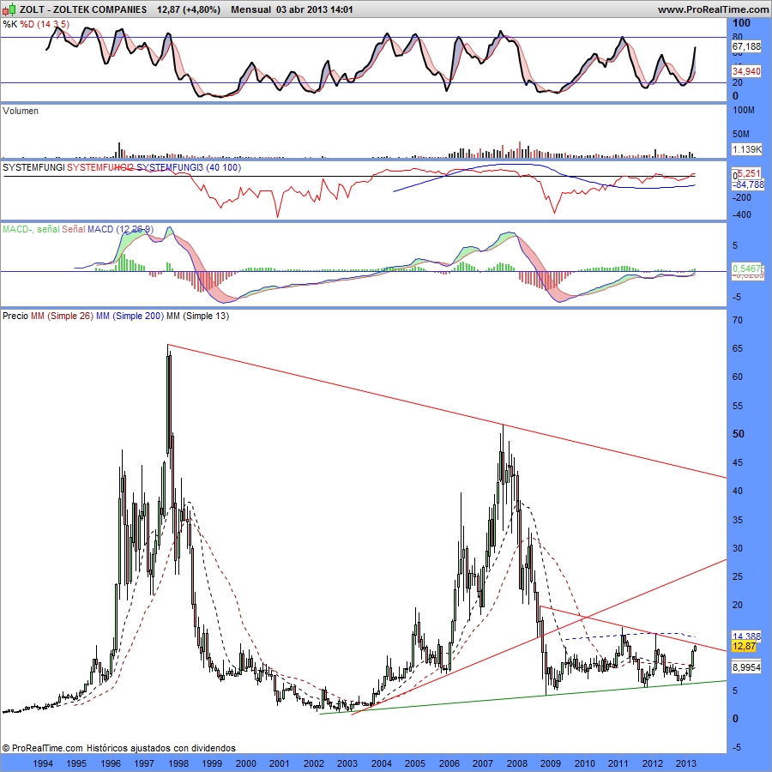Viewport: 772px width, 772px height.
Task: Click the 50M volume axis label
Action: (741, 134)
